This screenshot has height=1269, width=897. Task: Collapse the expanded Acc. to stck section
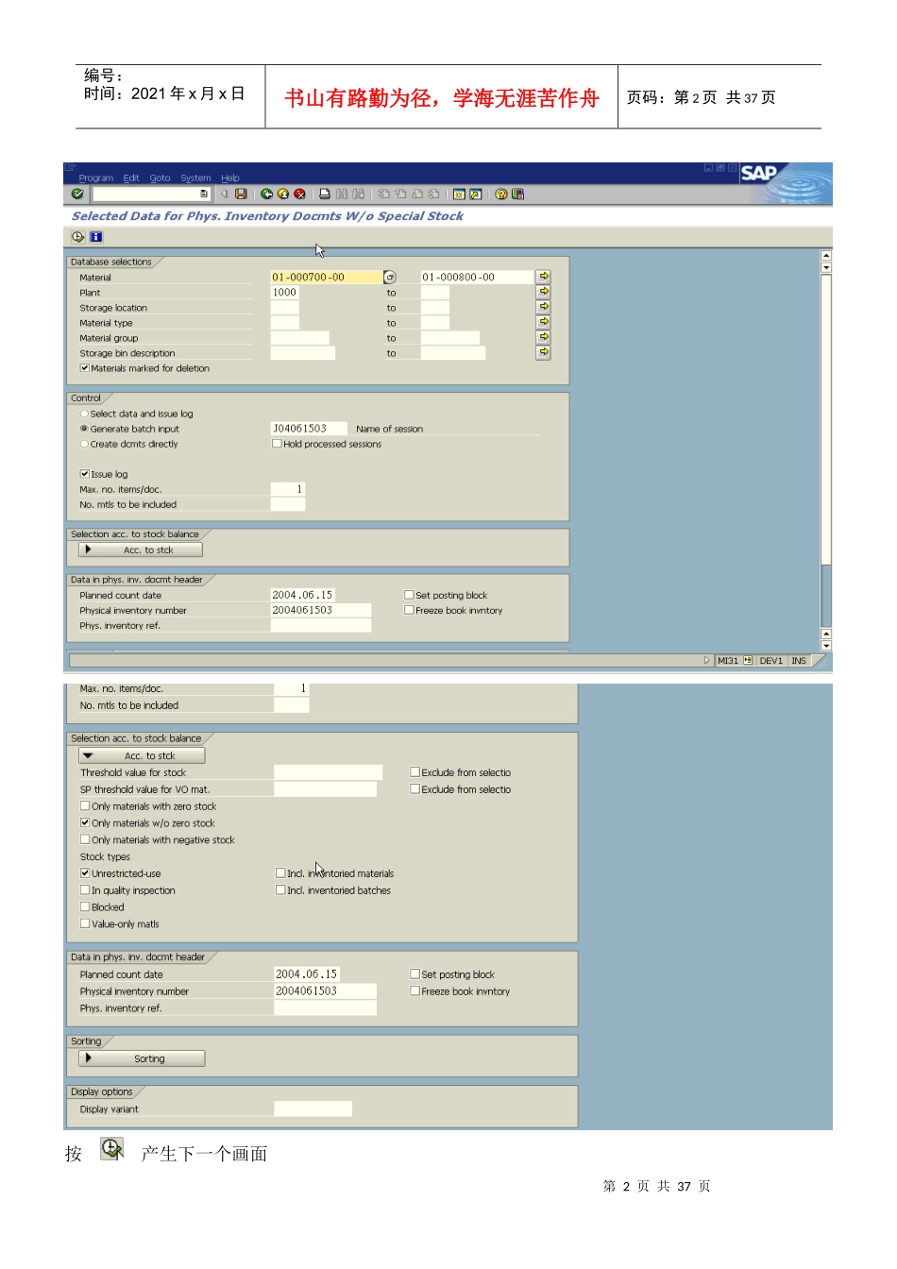pos(142,755)
